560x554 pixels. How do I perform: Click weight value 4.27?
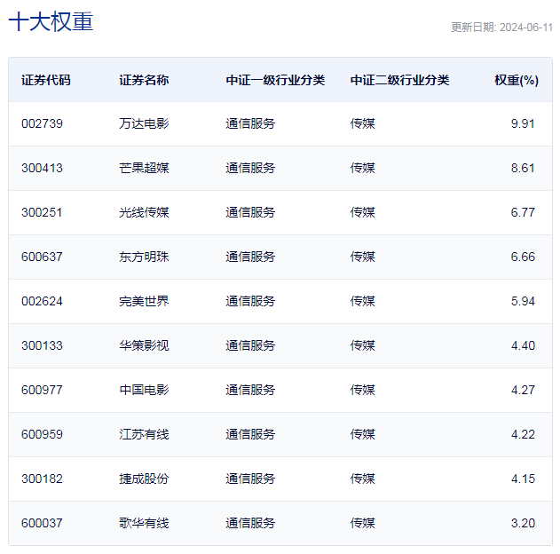[x=523, y=390]
